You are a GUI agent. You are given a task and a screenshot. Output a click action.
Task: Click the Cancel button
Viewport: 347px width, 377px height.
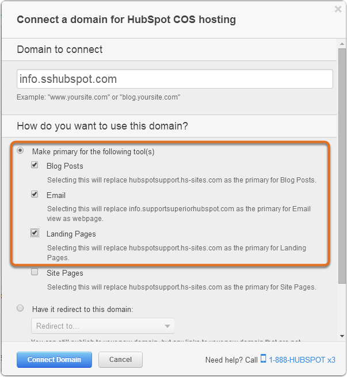pos(120,360)
